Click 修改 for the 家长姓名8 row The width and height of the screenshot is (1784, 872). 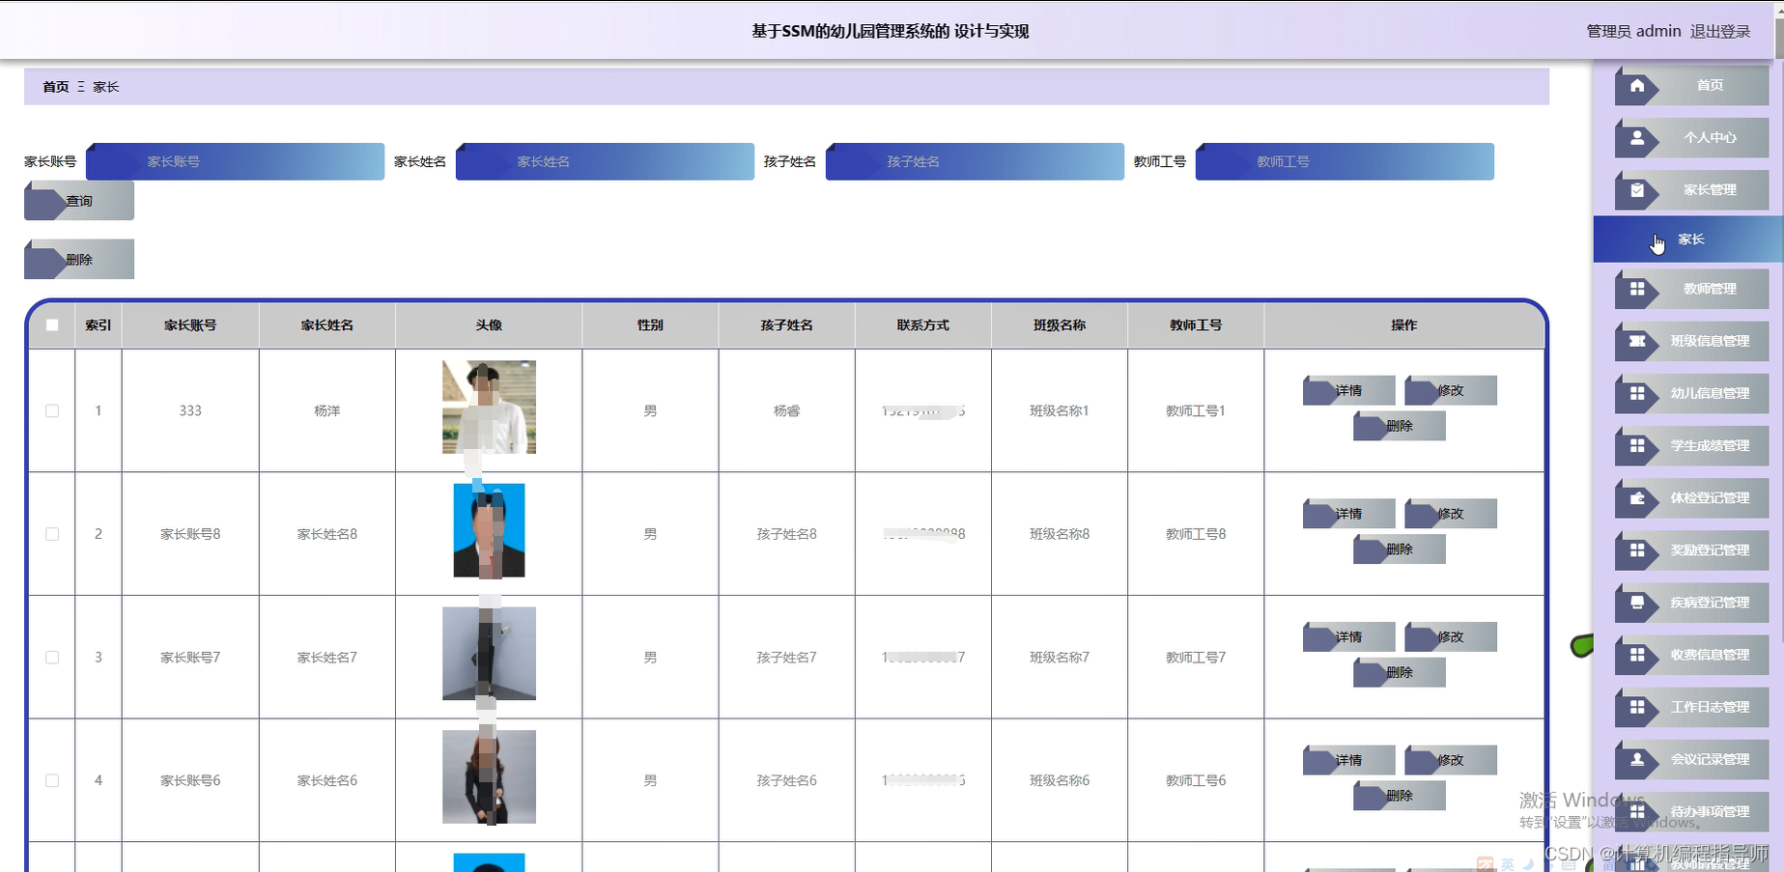[1451, 514]
